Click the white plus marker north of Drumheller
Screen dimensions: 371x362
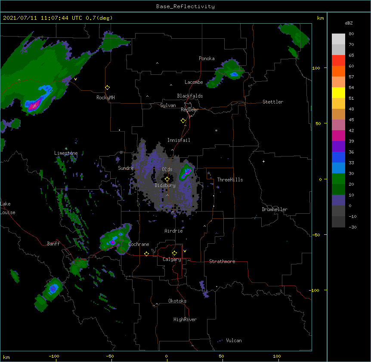(263, 161)
